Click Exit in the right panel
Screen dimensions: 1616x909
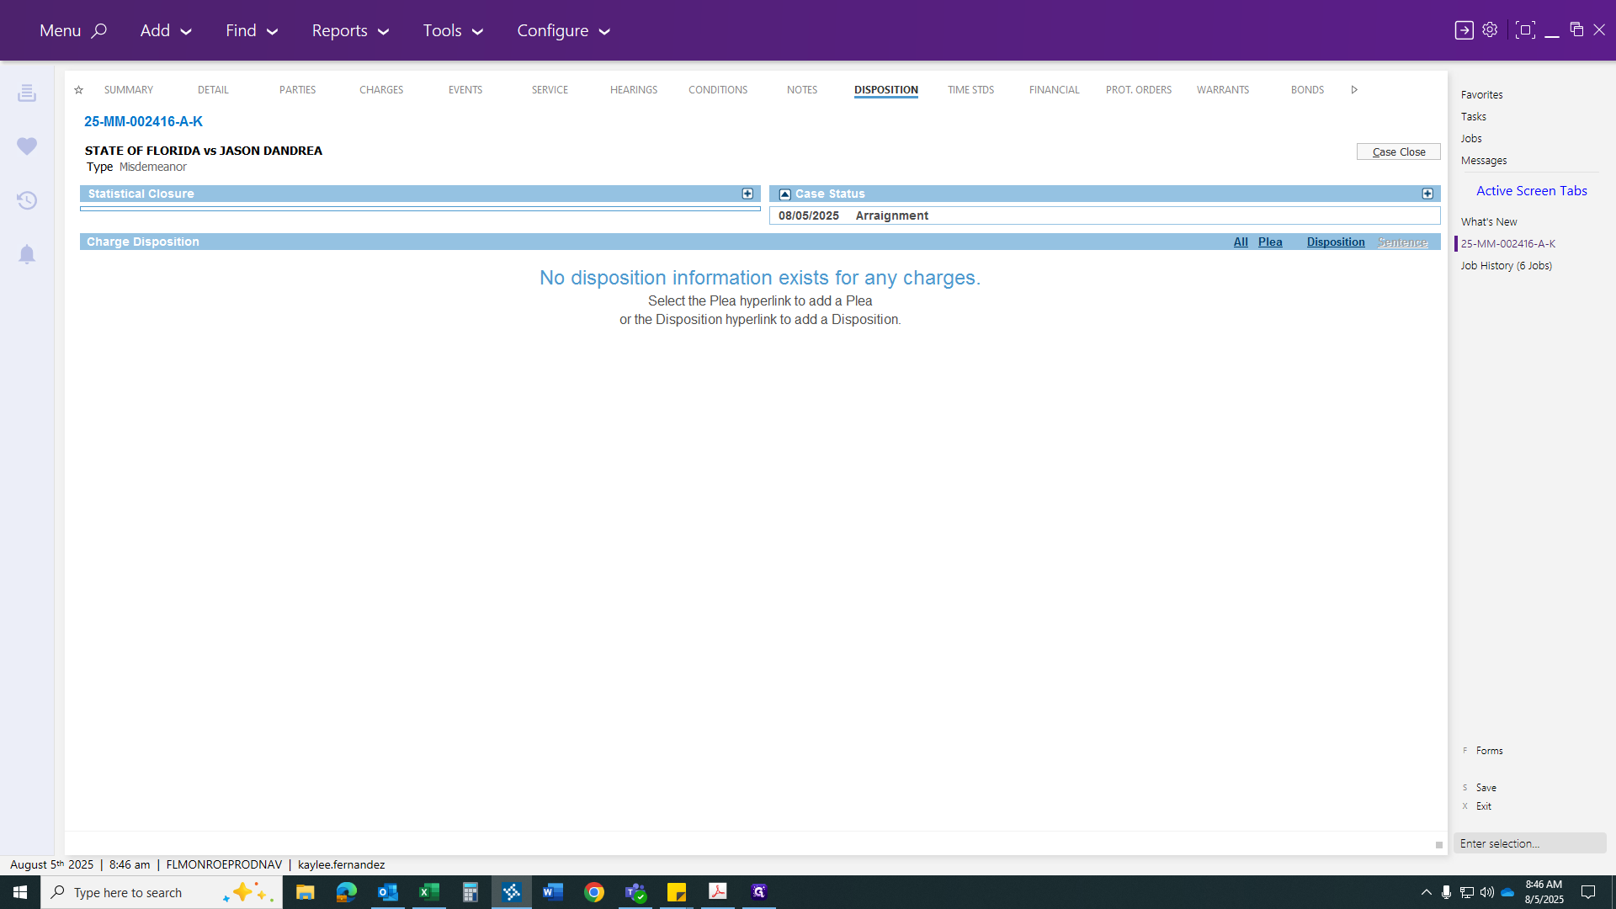tap(1483, 806)
